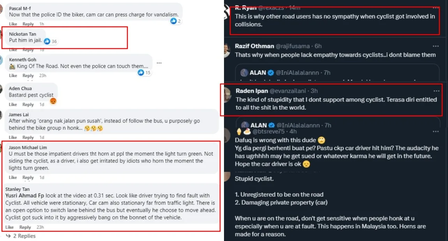This screenshot has width=448, height=241.
Task: Open the @rajifusama handle link
Action: click(x=291, y=46)
